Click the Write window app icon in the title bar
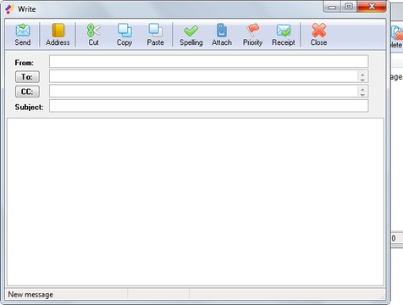 click(x=9, y=9)
